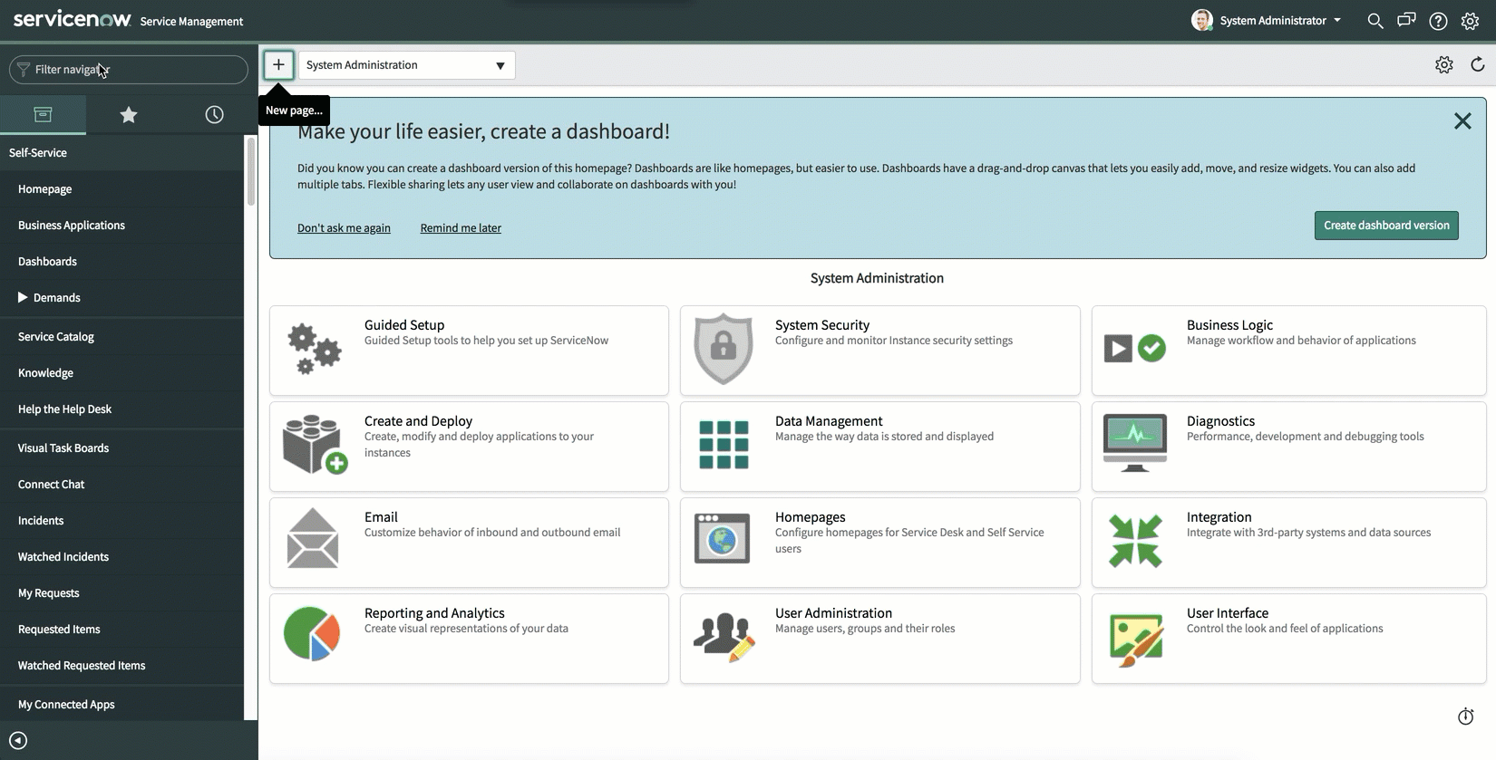
Task: Open Business Logic title link
Action: [x=1229, y=325]
